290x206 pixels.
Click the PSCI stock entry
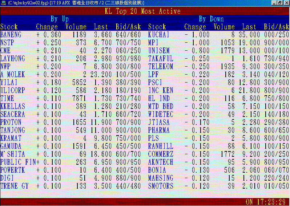[155, 82]
